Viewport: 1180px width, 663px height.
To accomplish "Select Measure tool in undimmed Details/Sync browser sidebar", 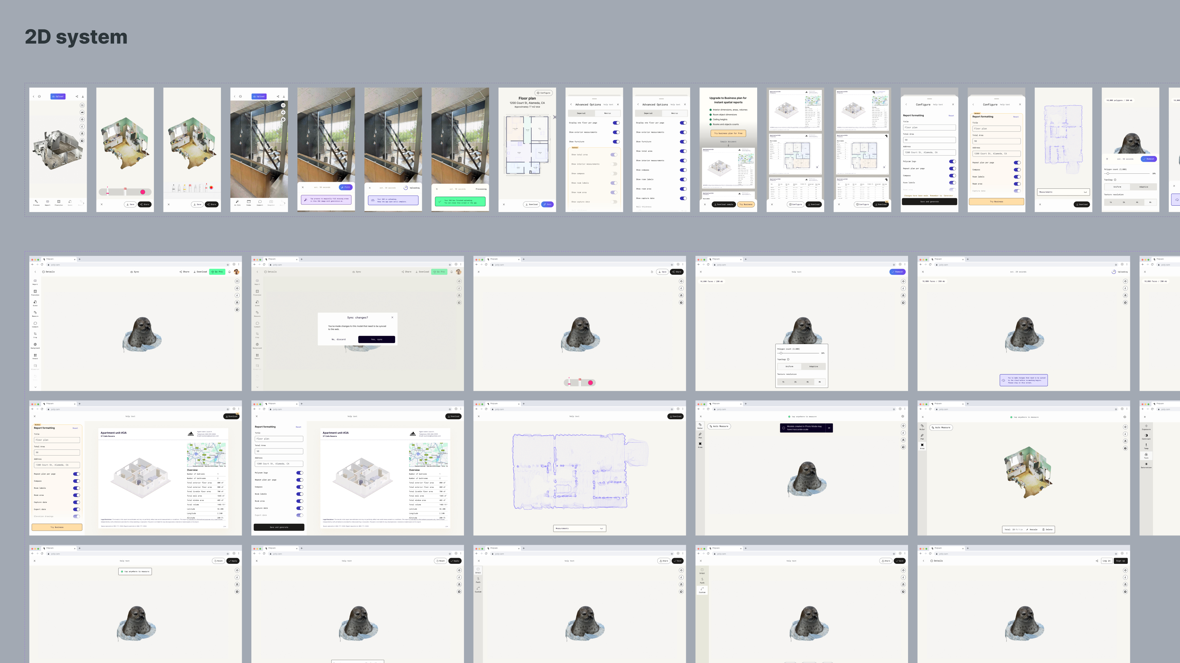I will tap(35, 313).
